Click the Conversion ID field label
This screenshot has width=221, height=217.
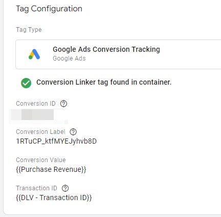(36, 104)
